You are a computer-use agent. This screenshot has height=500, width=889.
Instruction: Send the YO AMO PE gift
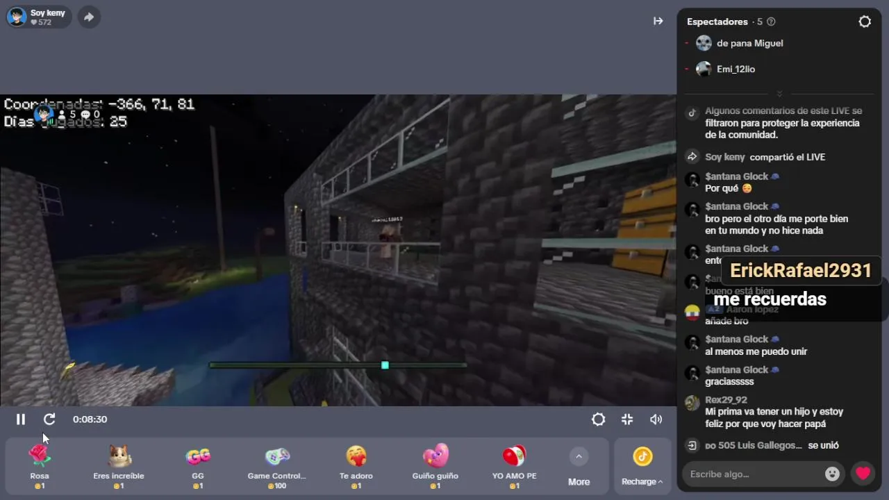pyautogui.click(x=515, y=466)
